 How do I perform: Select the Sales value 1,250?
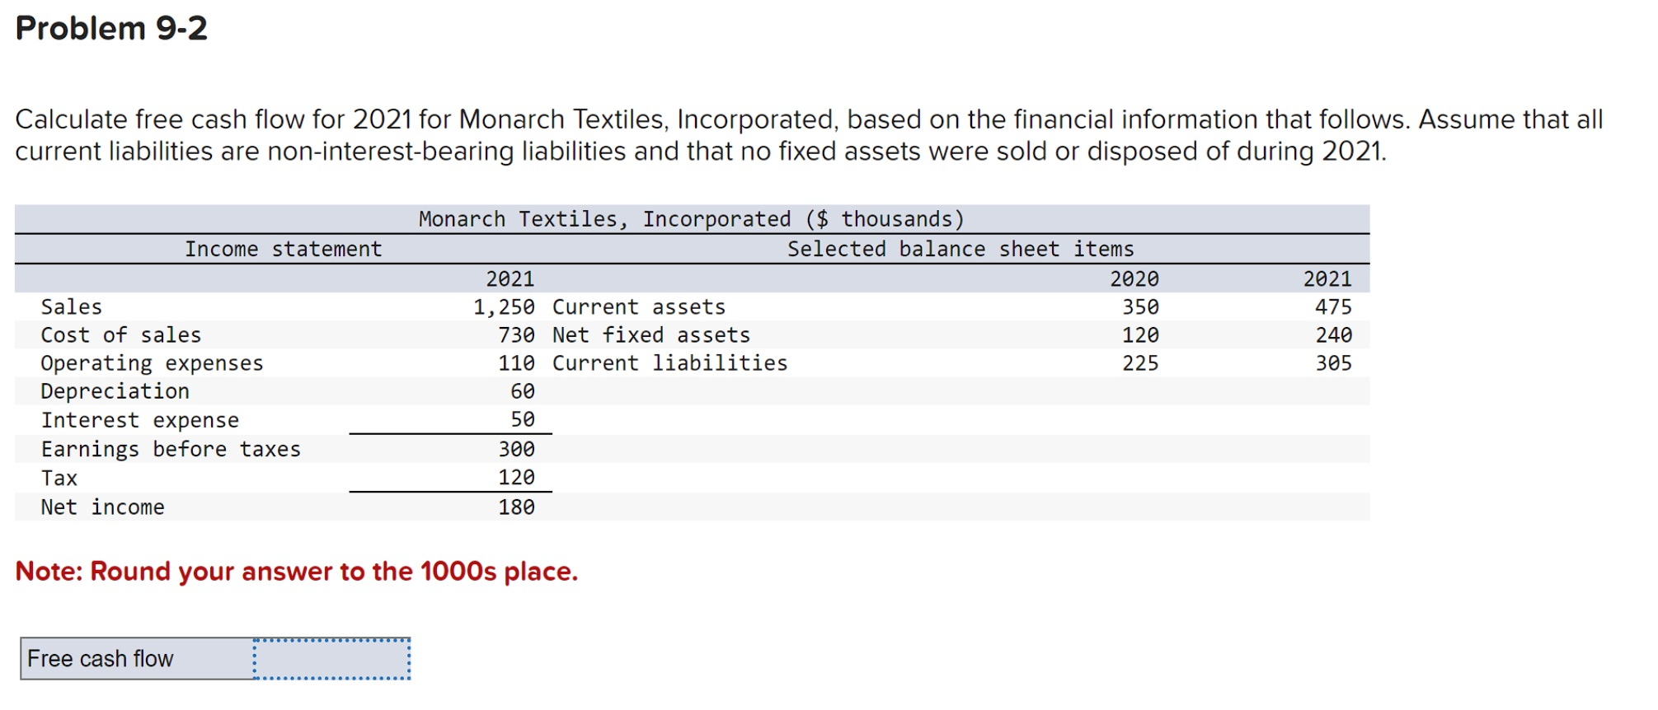click(504, 306)
